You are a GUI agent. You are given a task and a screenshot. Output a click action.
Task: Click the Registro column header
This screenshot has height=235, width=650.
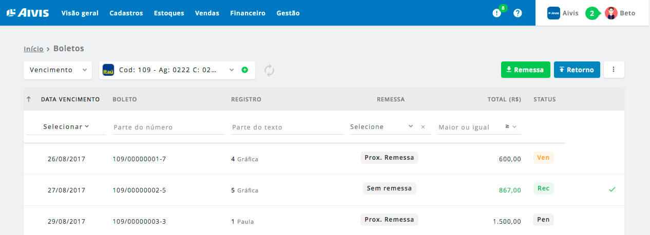[x=246, y=99]
